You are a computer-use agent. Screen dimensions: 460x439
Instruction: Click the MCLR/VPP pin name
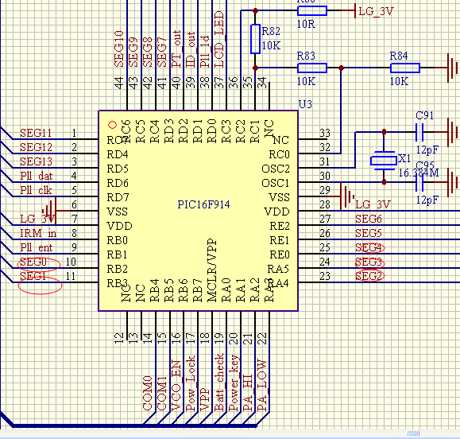coord(212,270)
